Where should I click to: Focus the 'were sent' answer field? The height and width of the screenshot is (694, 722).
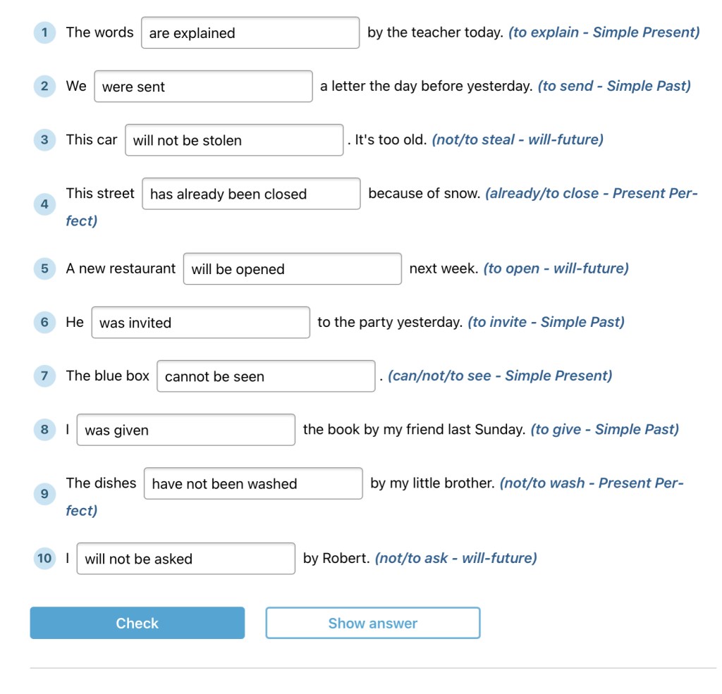coord(203,87)
